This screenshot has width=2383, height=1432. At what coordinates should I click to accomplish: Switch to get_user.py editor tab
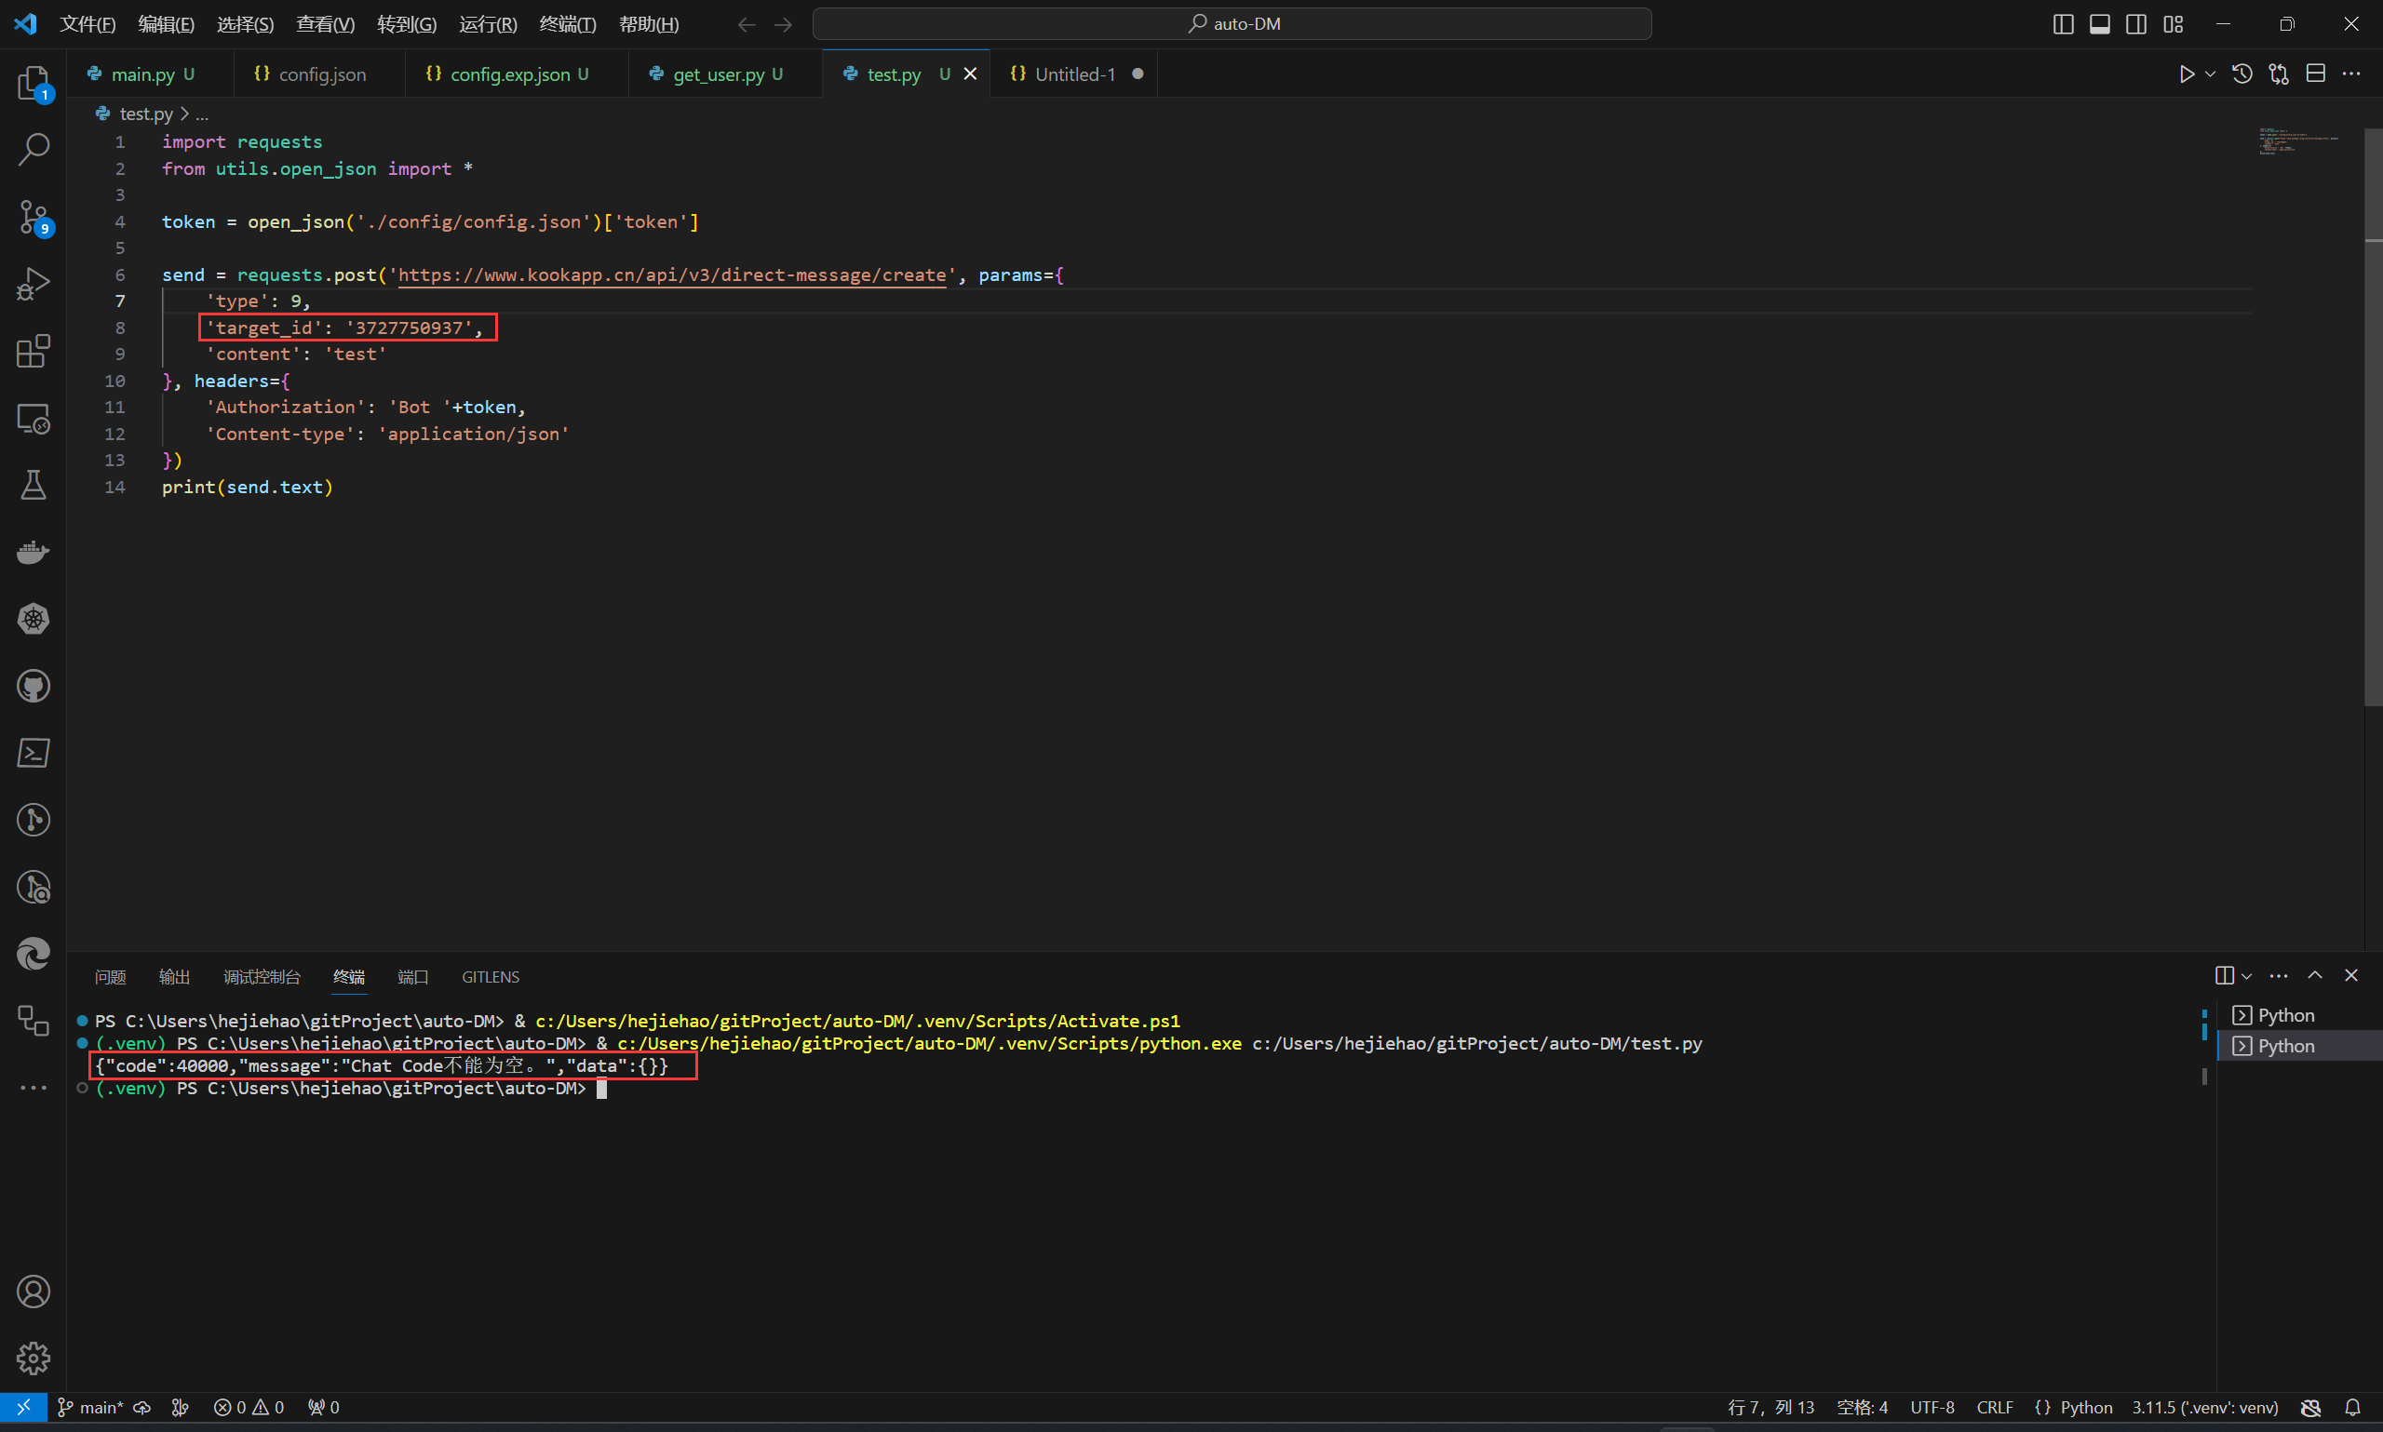point(726,74)
